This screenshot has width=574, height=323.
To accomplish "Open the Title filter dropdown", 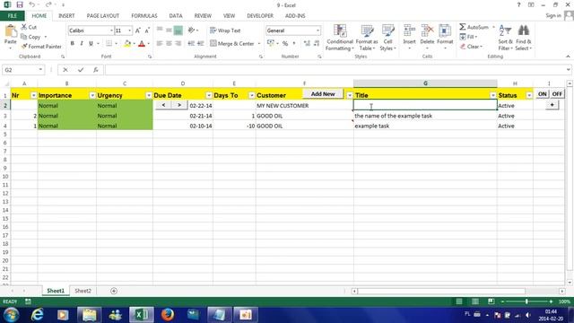I will point(492,96).
